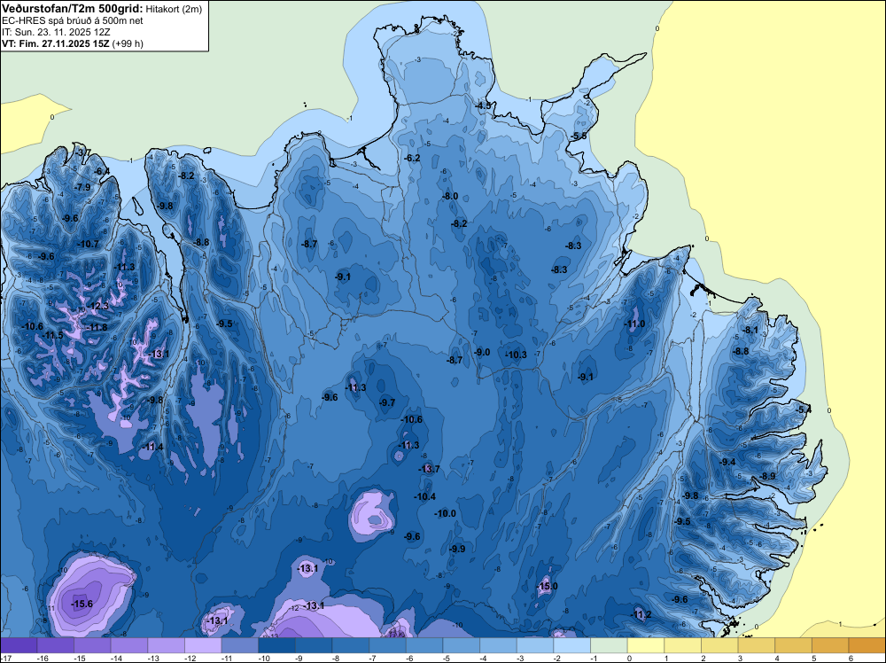The width and height of the screenshot is (886, 663).
Task: Click the 'VT: Fim. 27.11.2025 15Z' valid time line
Action: click(55, 43)
